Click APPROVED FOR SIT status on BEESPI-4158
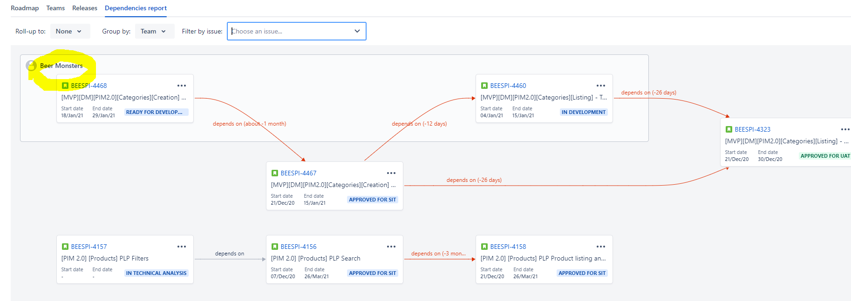The height and width of the screenshot is (301, 851). coord(582,273)
